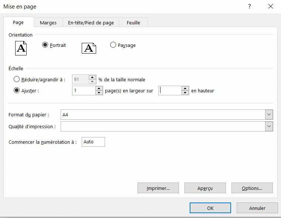This screenshot has width=281, height=218.
Task: Decrease pages in width with down arrow
Action: [99, 93]
